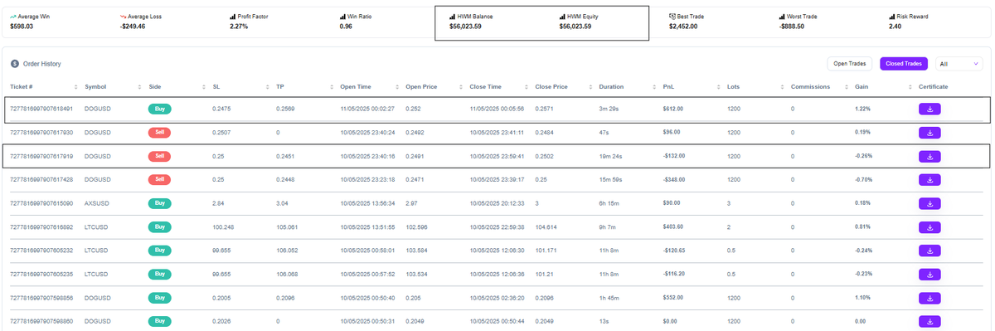Click Sell badge for ticket ending 617930
The width and height of the screenshot is (995, 331).
[159, 132]
